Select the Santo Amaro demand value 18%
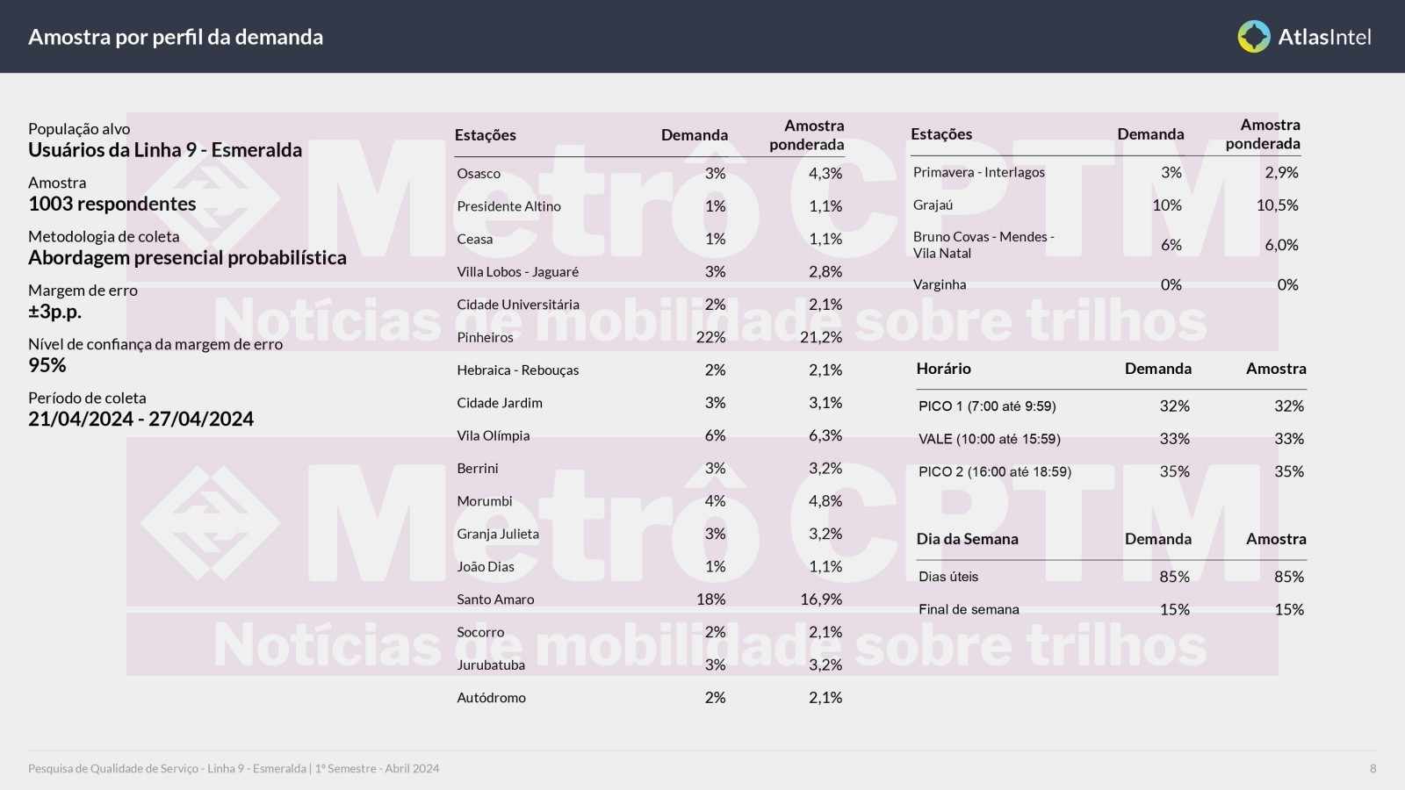Viewport: 1405px width, 790px height. (x=711, y=600)
